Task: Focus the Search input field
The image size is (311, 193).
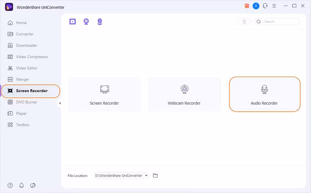Action: (x=277, y=22)
